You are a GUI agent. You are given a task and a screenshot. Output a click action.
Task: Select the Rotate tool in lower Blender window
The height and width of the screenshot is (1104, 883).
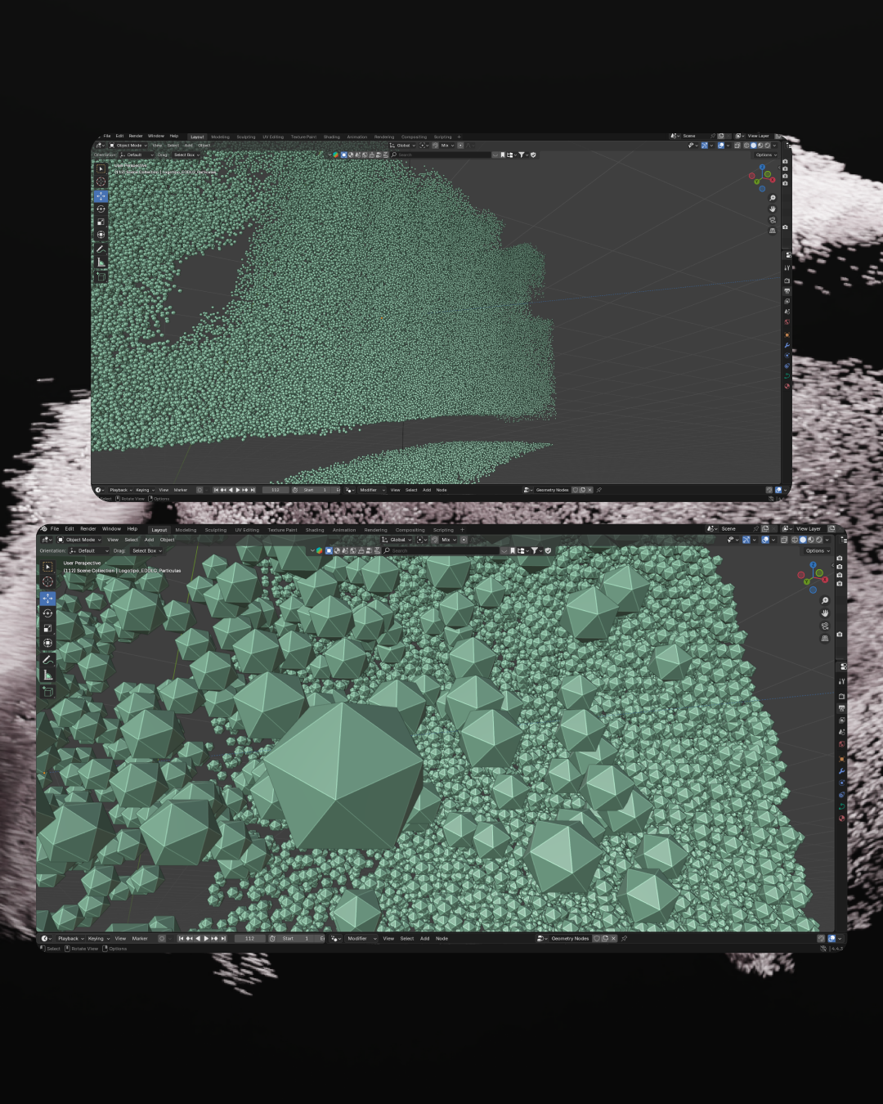click(47, 613)
